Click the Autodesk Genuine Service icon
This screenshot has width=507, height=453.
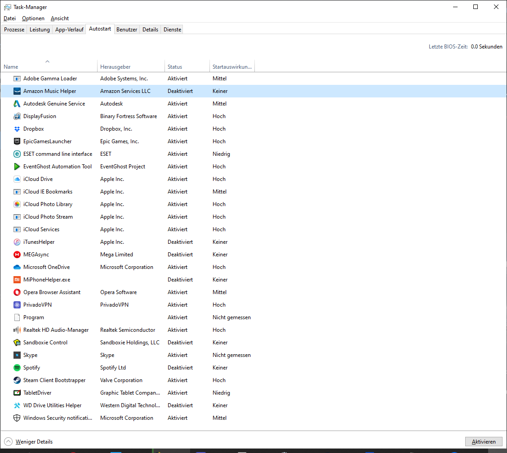tap(17, 104)
